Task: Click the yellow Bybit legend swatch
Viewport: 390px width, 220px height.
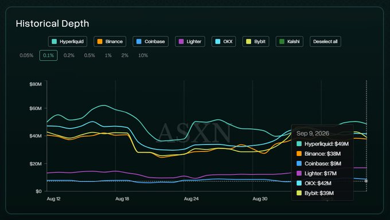Action: coord(249,41)
